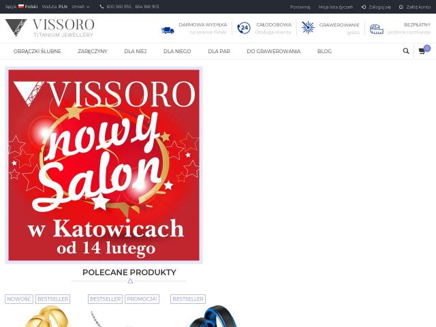Click the Promocja! product badge
436x327 pixels.
point(142,299)
